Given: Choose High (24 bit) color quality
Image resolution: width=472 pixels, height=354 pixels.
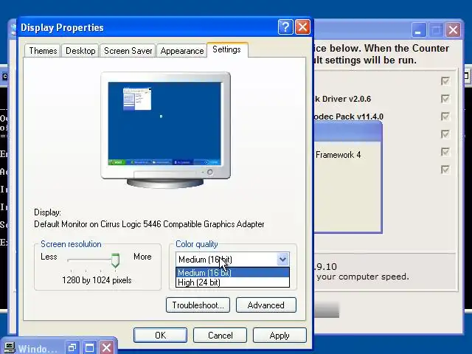Looking at the screenshot, I should pyautogui.click(x=232, y=282).
